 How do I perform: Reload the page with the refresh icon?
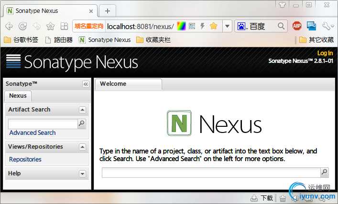[x=22, y=26]
